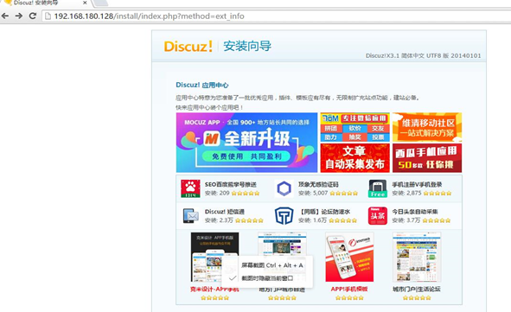Click the 安装: 5,007 install count

313,193
